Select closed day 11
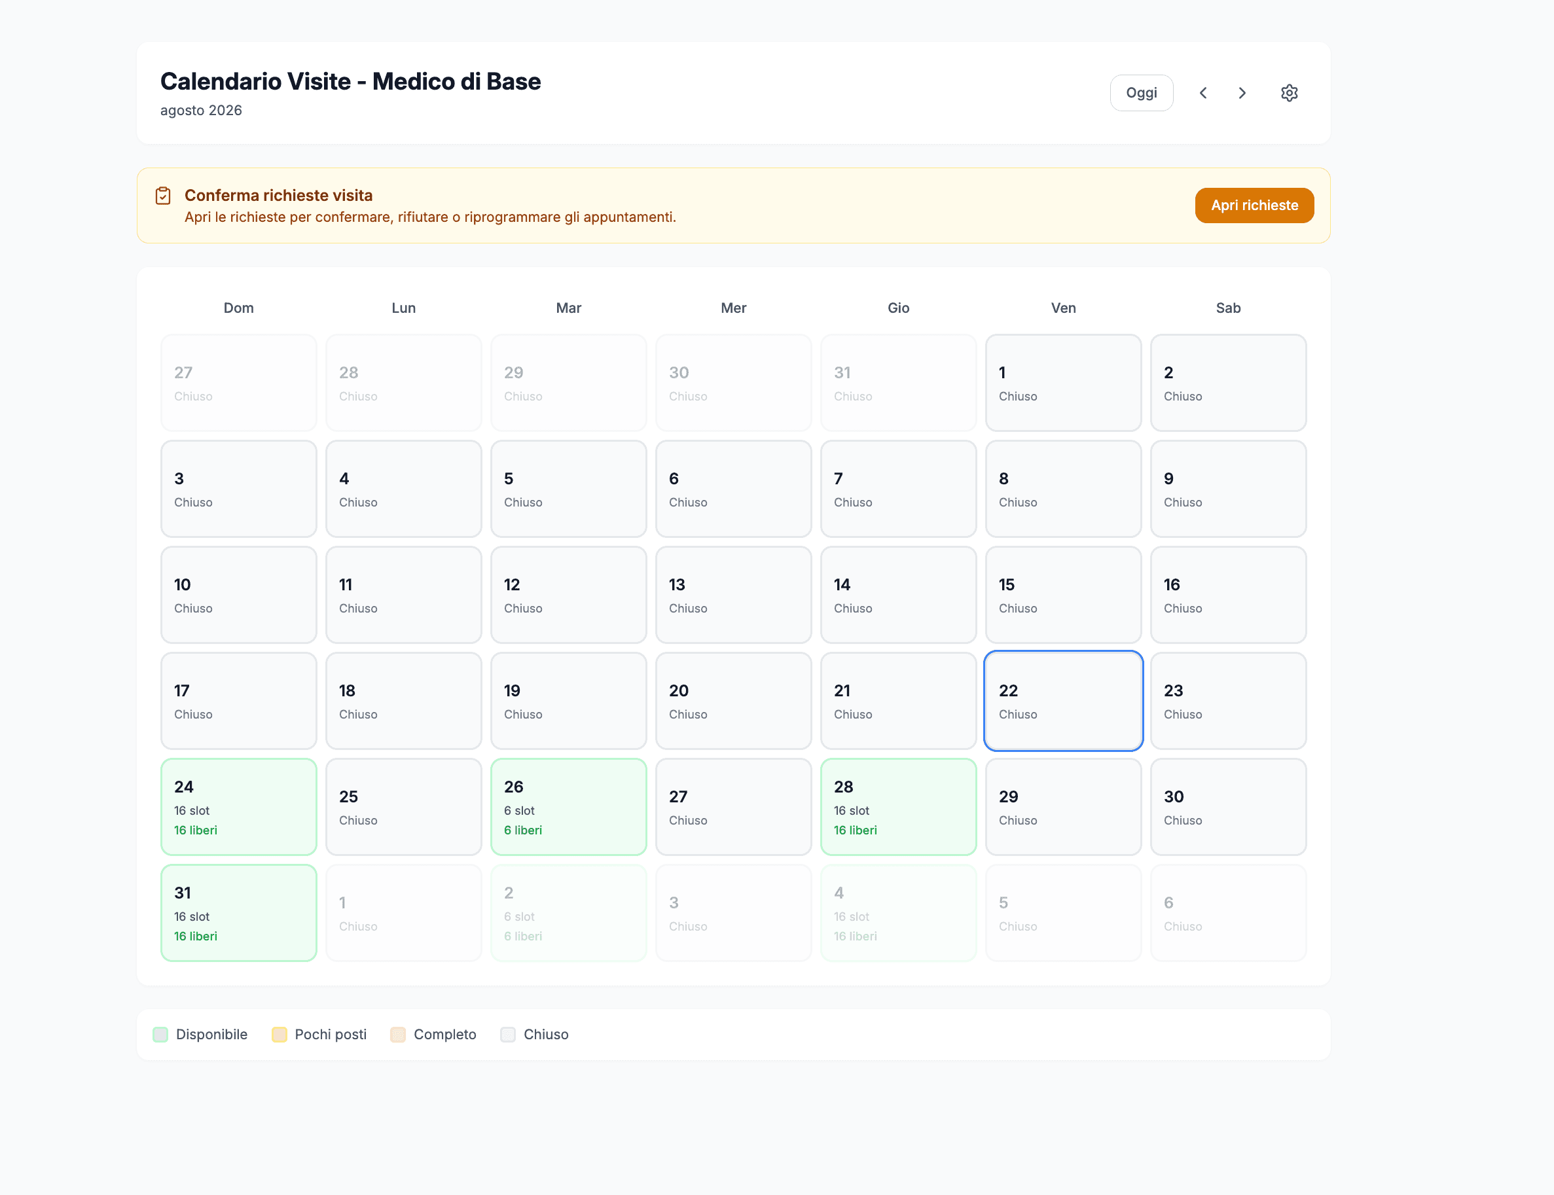This screenshot has width=1554, height=1195. (x=403, y=595)
